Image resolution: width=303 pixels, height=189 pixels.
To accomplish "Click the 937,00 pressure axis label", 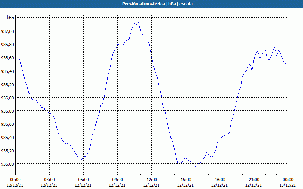I will pos(8,31).
